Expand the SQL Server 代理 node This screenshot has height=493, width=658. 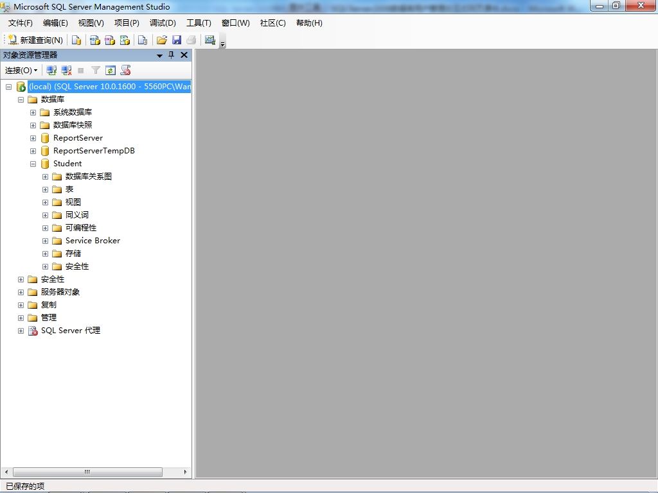[21, 331]
